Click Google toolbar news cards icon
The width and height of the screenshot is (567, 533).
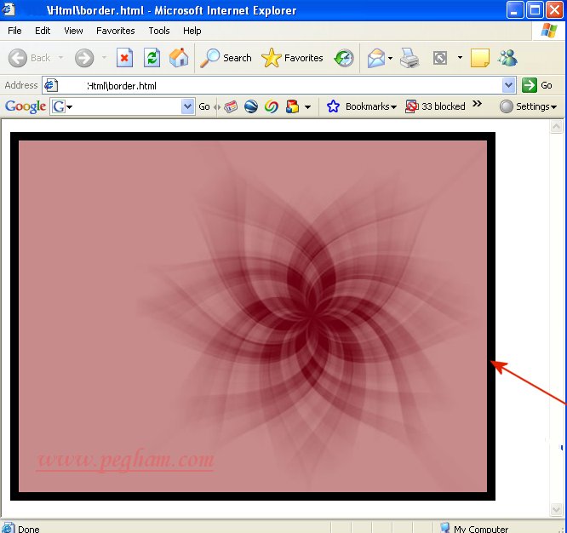231,106
